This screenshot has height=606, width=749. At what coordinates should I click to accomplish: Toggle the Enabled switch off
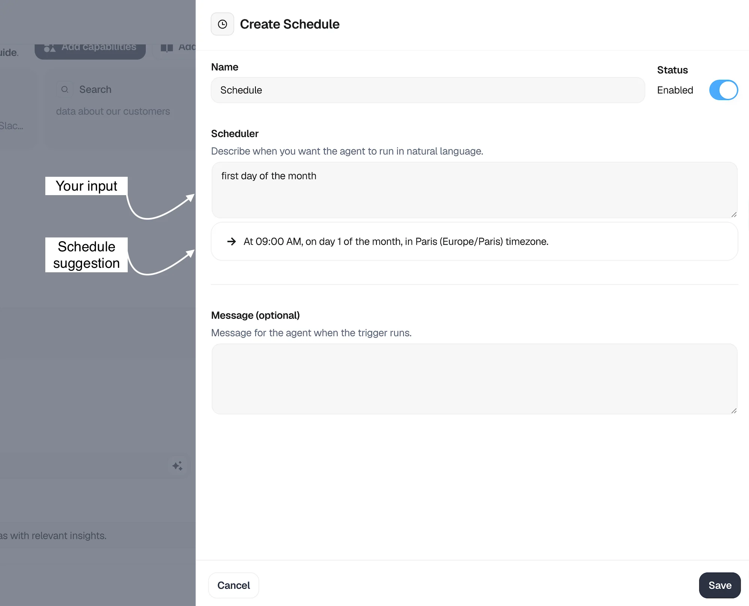723,90
